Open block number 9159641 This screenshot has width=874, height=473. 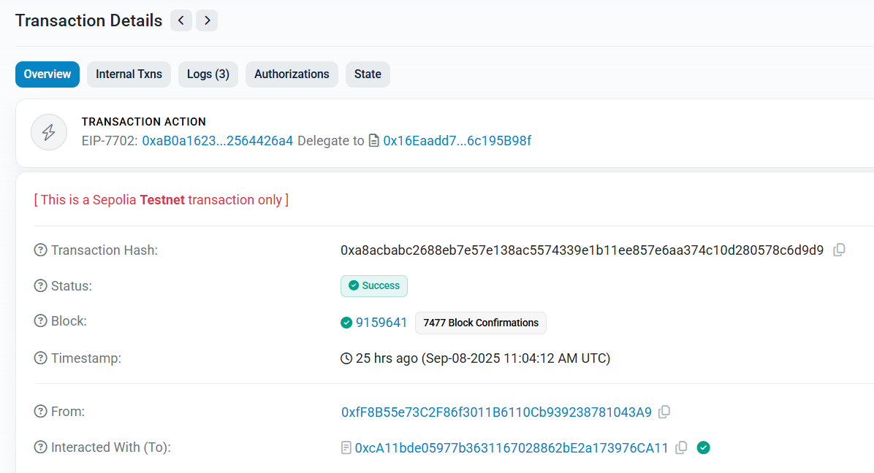(381, 323)
